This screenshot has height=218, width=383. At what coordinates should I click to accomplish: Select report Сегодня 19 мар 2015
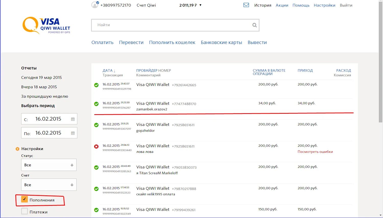coord(42,78)
